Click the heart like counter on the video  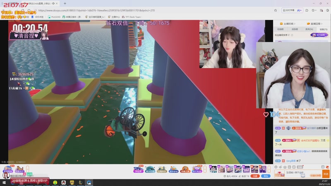(x=271, y=114)
